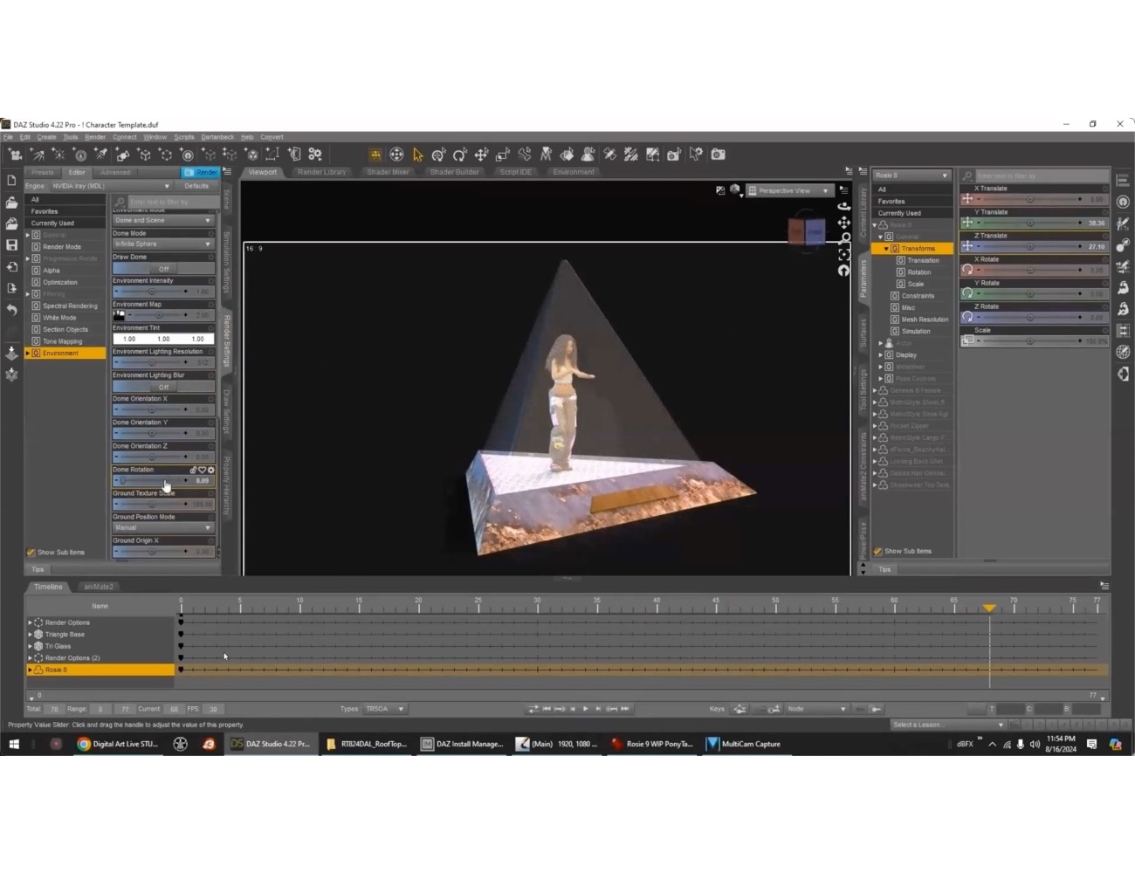Click the Defaults button next to Engine

click(196, 185)
